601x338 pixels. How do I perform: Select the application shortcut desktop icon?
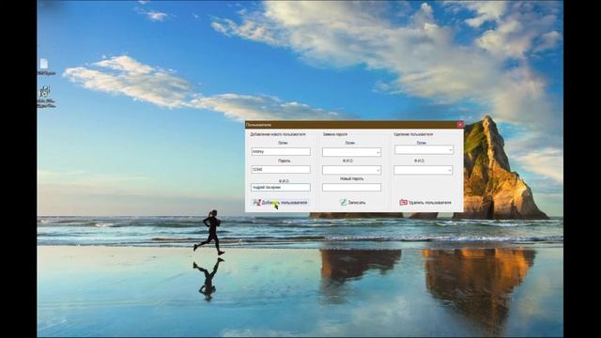[45, 97]
